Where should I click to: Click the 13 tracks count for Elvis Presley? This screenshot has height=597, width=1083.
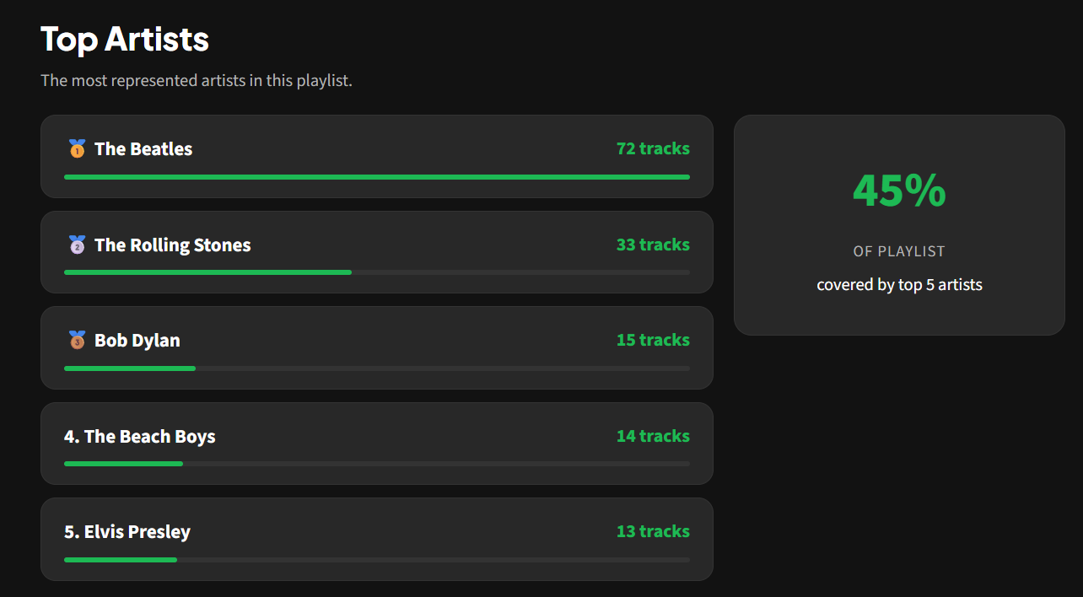point(653,531)
